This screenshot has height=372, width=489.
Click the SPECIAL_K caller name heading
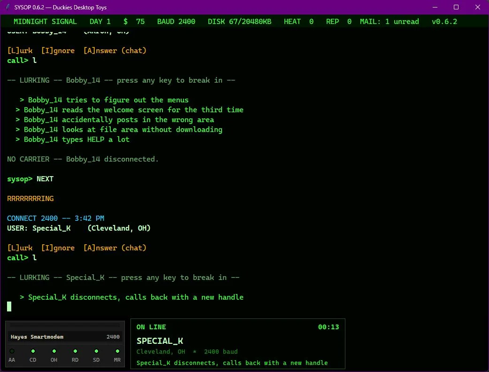tap(160, 341)
